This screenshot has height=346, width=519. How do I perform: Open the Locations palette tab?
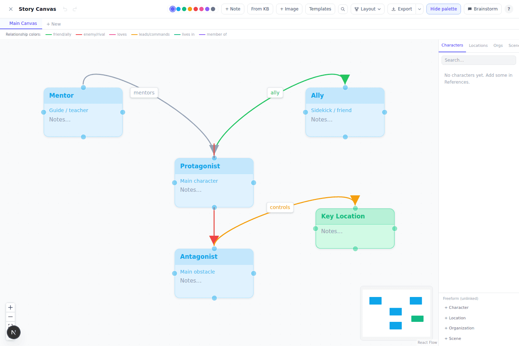478,45
